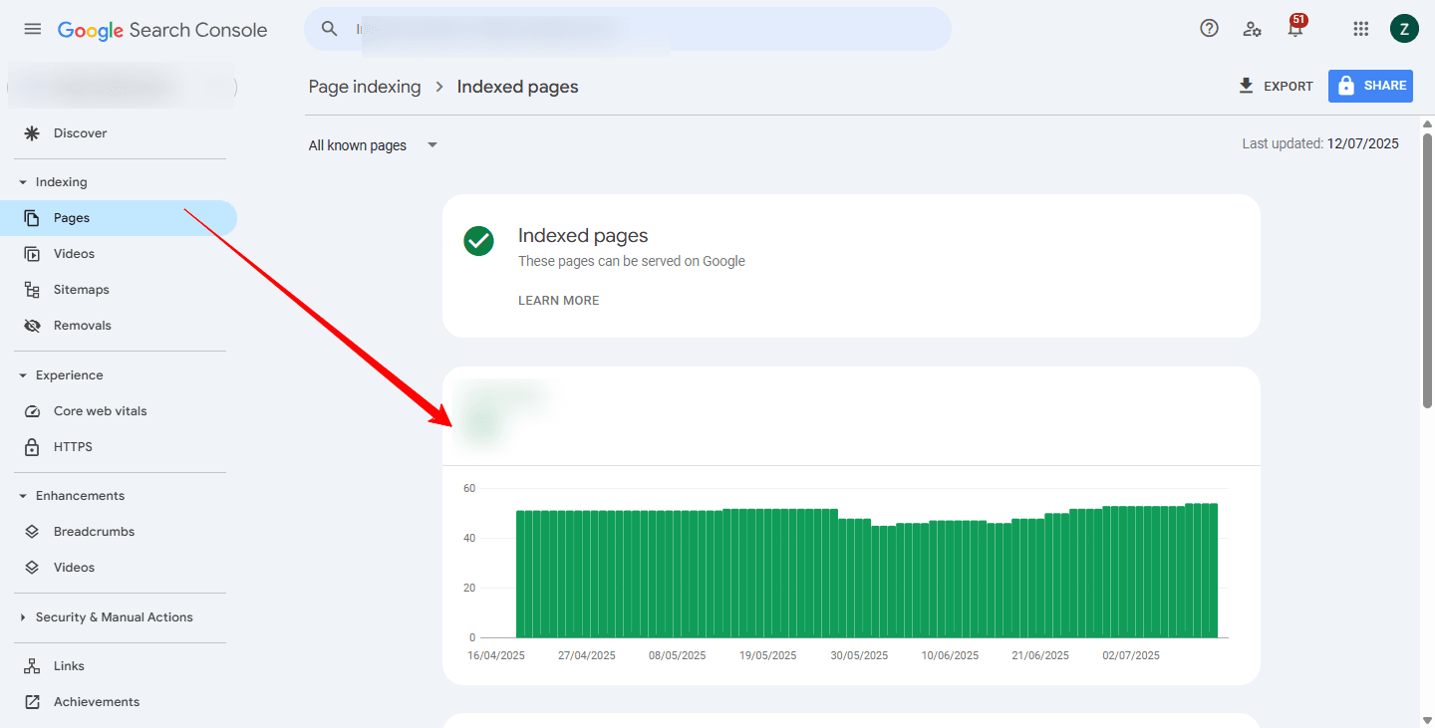Click the Videos icon under Indexing
Image resolution: width=1435 pixels, height=728 pixels.
point(32,254)
